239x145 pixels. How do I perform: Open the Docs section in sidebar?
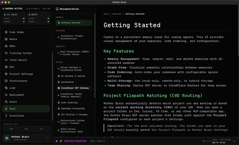pyautogui.click(x=26, y=109)
